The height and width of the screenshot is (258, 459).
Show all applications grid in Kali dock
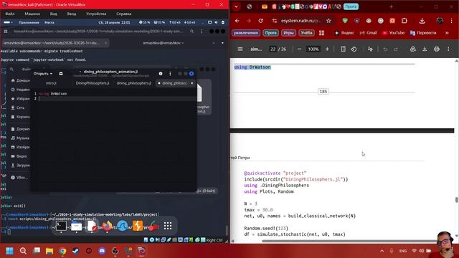[x=168, y=226]
